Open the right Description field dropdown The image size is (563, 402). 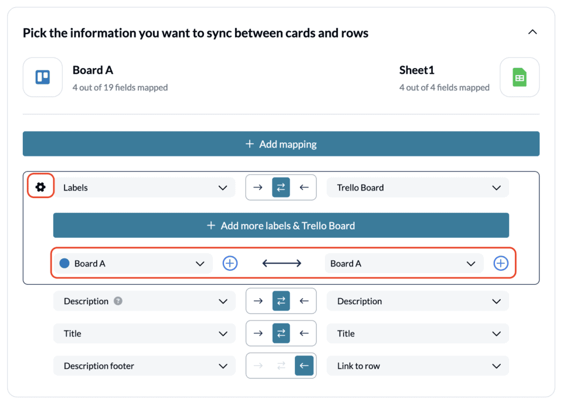point(418,301)
